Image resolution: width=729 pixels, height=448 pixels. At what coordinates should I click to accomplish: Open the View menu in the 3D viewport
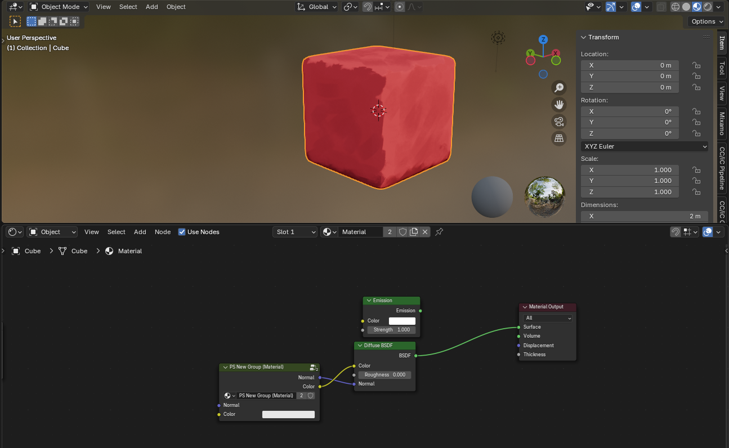104,7
